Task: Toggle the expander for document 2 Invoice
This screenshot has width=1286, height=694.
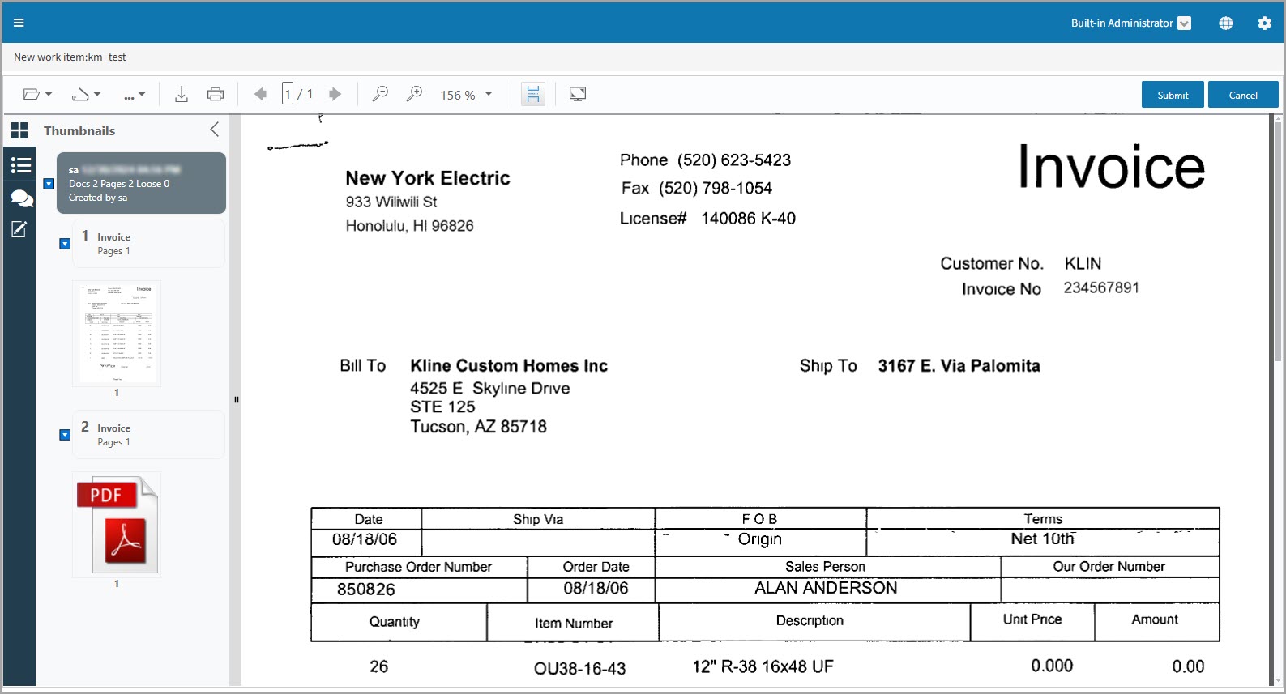Action: click(65, 435)
